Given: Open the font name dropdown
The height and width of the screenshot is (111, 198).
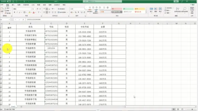Looking at the screenshot, I should tap(22, 9).
